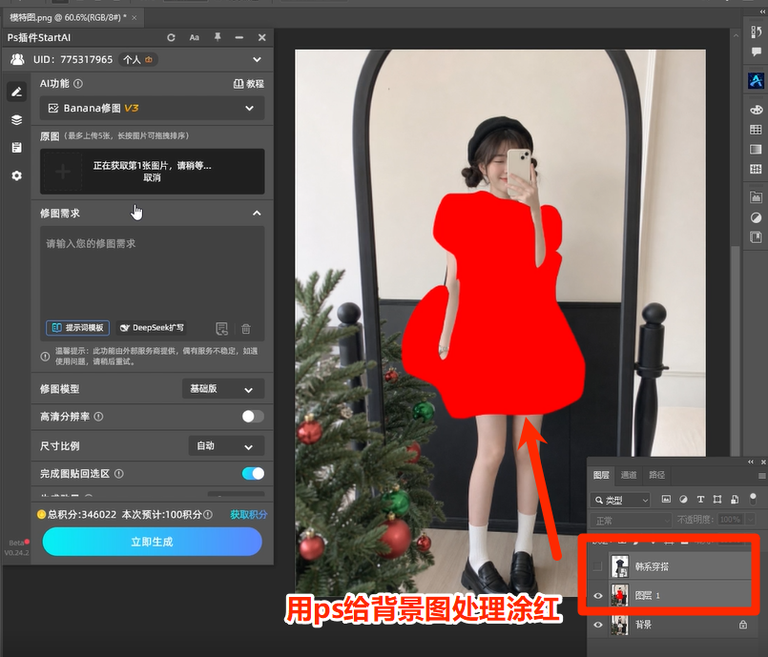Open the Patterns panel icon
The image size is (768, 657).
[x=756, y=169]
